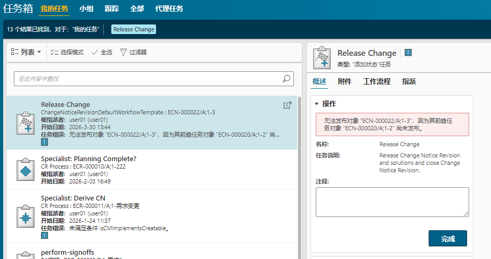Click error indicator under Release Change task
The width and height of the screenshot is (491, 259).
(x=44, y=142)
